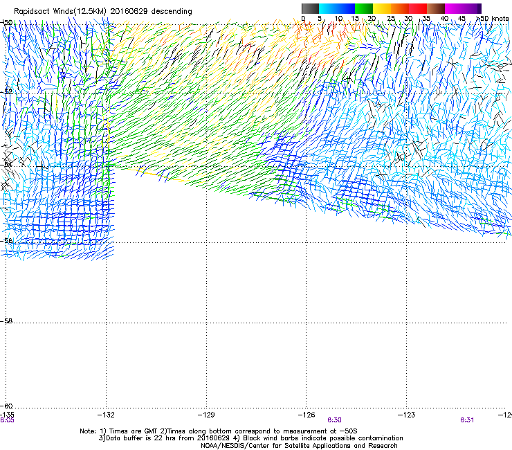This screenshot has width=512, height=450.
Task: Click the 'Rapidscat Winds(12.5KM) 20160629 descending' title
Action: (x=103, y=12)
